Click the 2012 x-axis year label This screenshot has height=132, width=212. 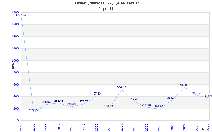coord(59,127)
